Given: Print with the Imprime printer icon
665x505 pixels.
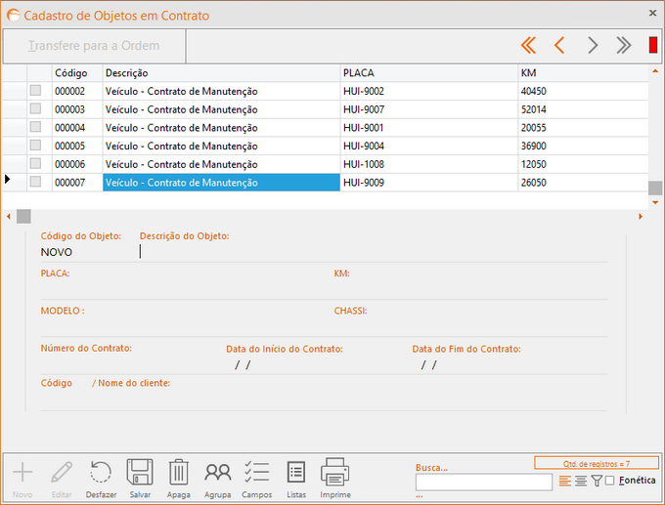Looking at the screenshot, I should tap(335, 472).
